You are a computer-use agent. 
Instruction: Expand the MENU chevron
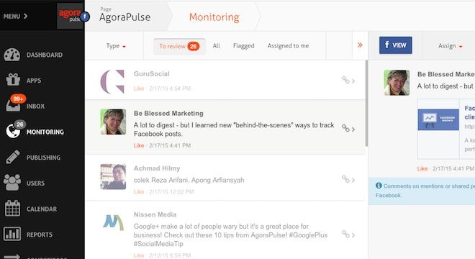pos(15,16)
